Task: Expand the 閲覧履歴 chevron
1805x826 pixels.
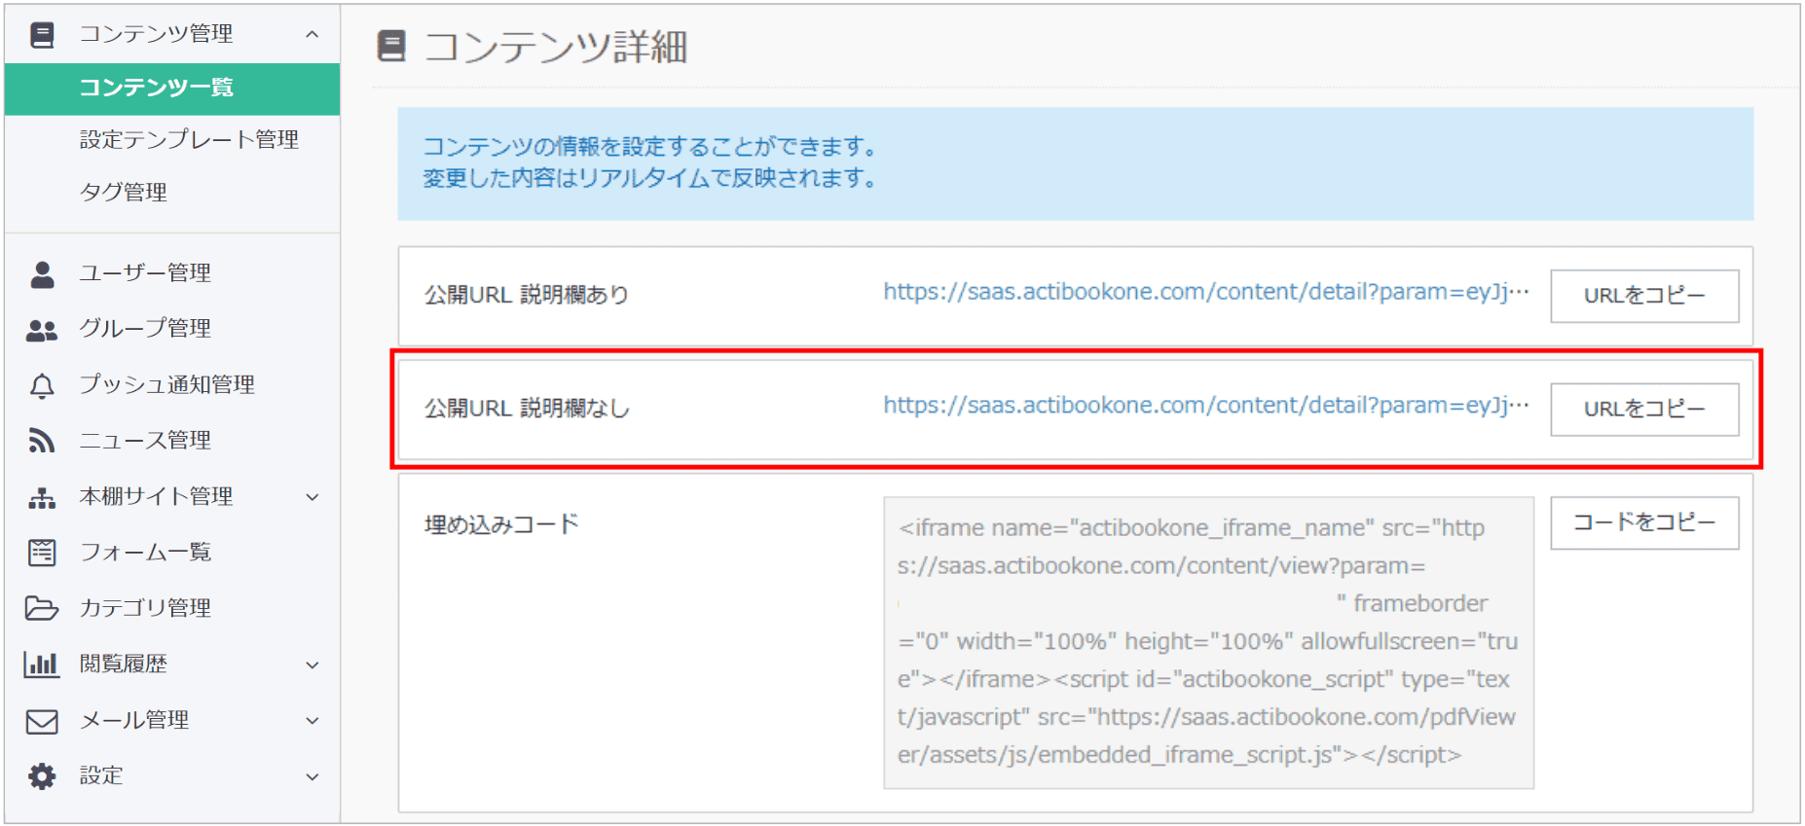Action: pos(312,665)
